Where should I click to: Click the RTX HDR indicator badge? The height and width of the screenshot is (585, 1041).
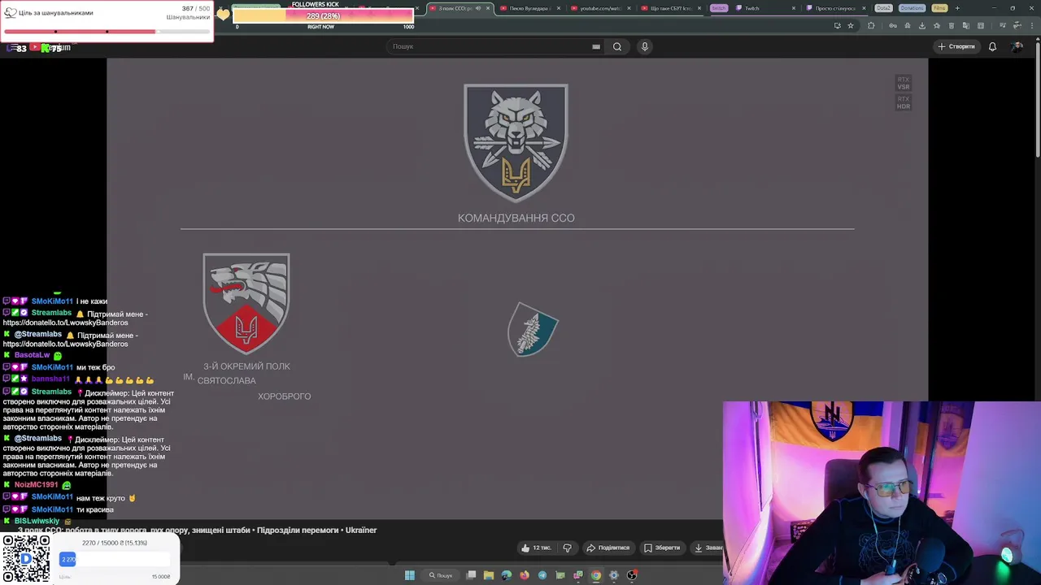903,102
